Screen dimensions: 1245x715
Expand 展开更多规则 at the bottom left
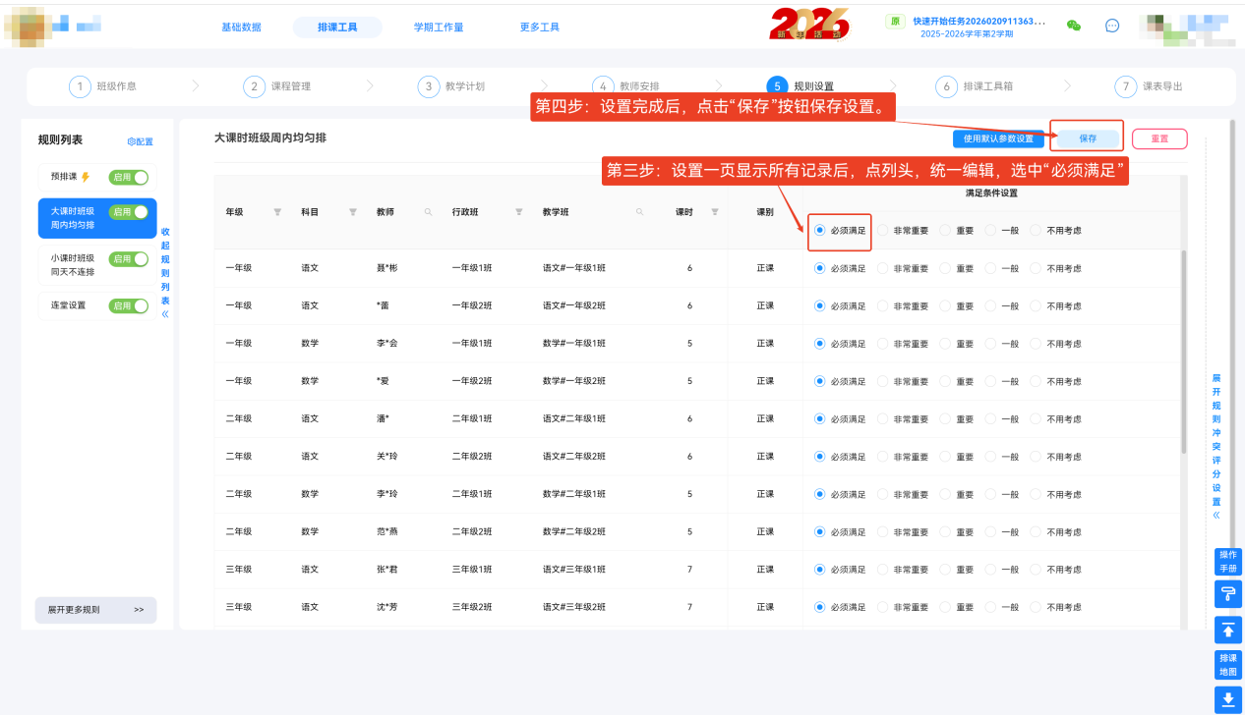[95, 610]
